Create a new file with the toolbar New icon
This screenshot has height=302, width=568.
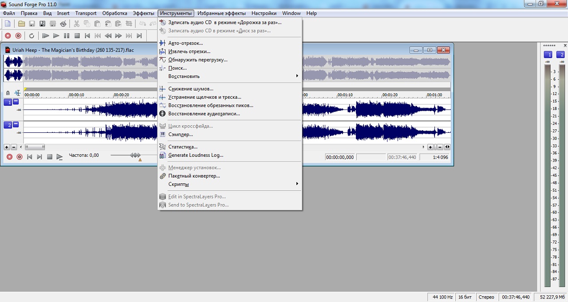(x=8, y=24)
